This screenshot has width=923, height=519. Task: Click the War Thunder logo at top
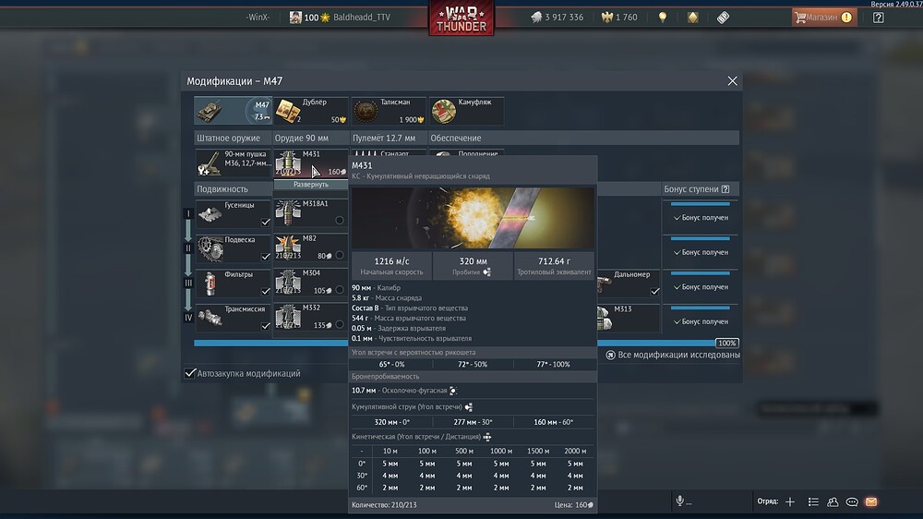461,18
